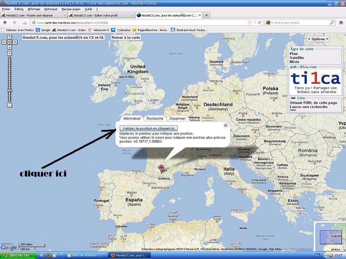Choose Mixte map type

coord(295,62)
